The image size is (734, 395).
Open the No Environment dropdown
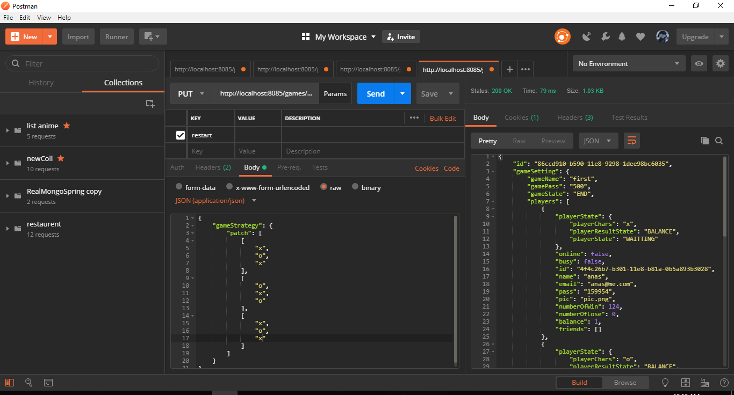pos(629,63)
